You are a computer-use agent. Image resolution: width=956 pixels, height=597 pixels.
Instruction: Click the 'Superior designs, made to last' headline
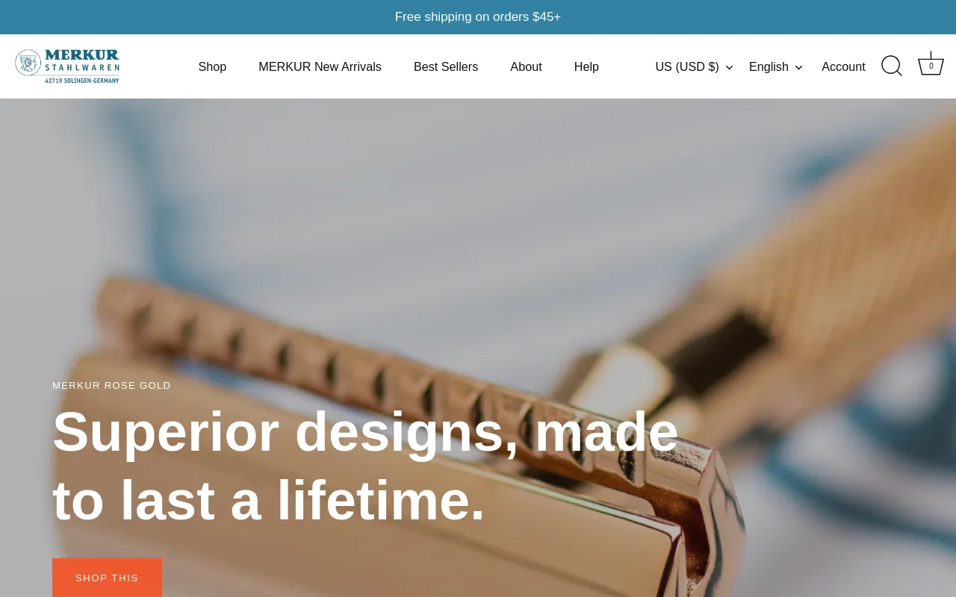click(366, 466)
